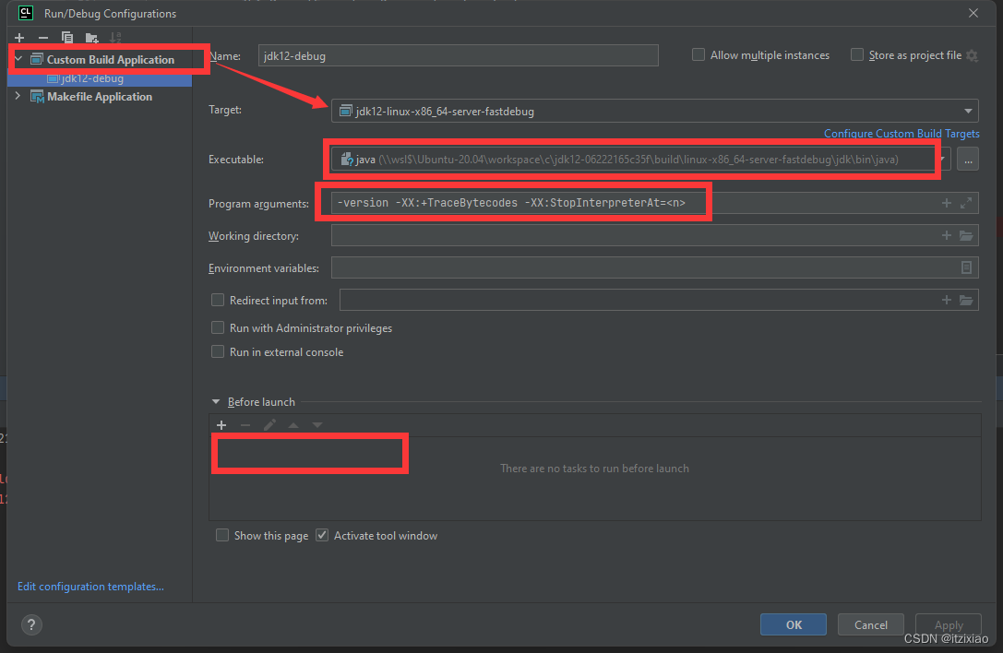The width and height of the screenshot is (1003, 653).
Task: Insert macro into Program arguments
Action: click(x=947, y=203)
